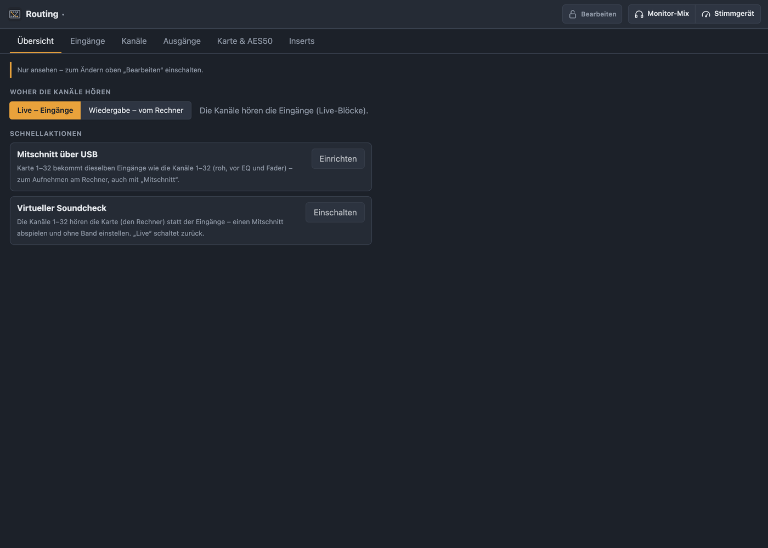This screenshot has width=768, height=548.
Task: Click the 'Karte 1–32 bekommt dieselben Eingänge' description
Action: pos(155,174)
